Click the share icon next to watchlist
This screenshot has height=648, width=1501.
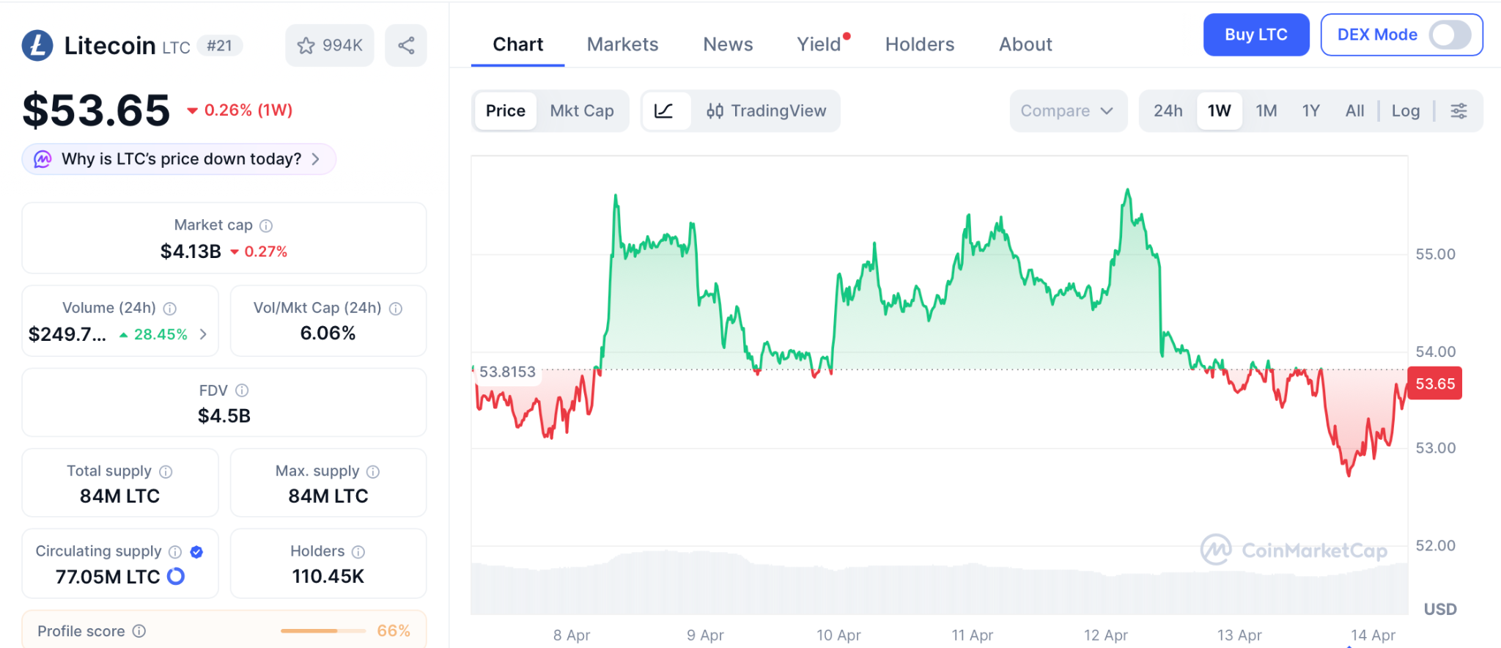tap(406, 45)
